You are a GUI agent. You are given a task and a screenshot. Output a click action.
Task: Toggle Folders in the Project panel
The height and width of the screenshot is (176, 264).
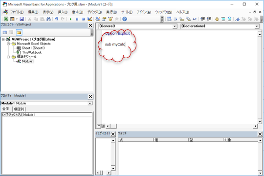(x=19, y=32)
